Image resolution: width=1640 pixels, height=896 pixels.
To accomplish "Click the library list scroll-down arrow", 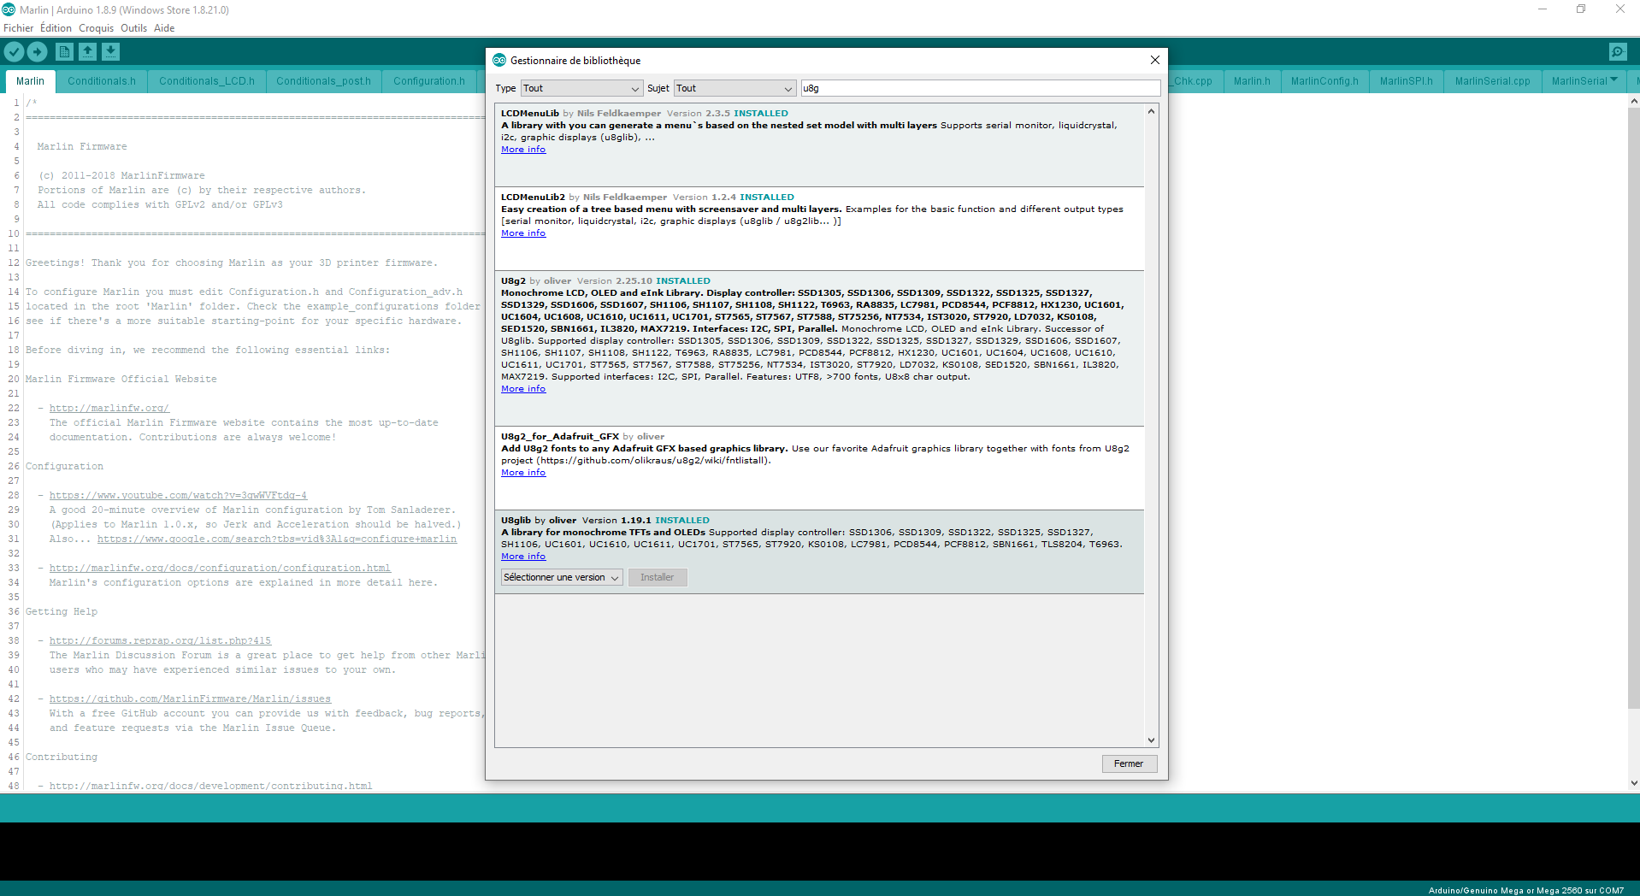I will coord(1151,740).
